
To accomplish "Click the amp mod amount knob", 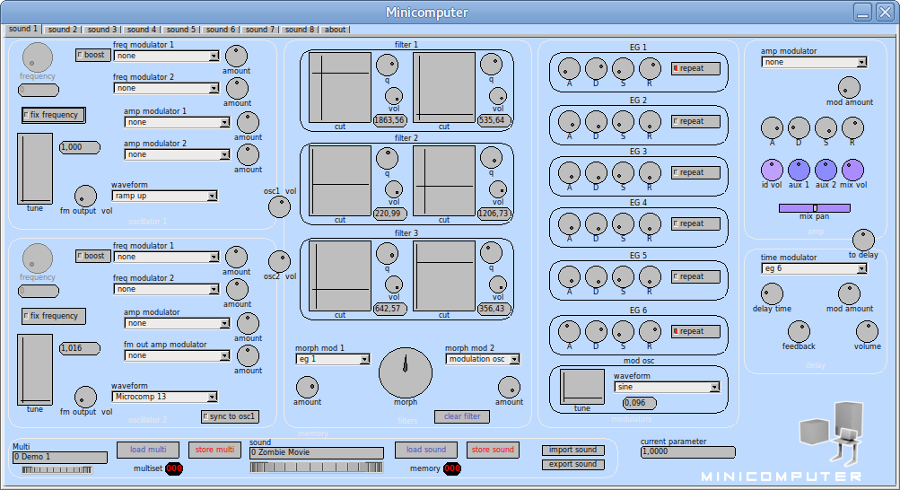I will (x=849, y=88).
